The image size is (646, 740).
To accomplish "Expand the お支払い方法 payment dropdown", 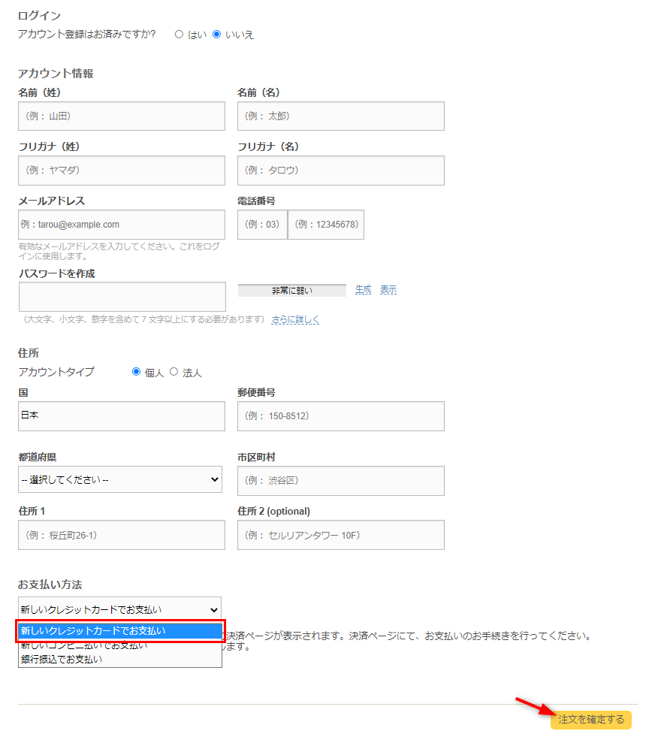I will (x=120, y=609).
